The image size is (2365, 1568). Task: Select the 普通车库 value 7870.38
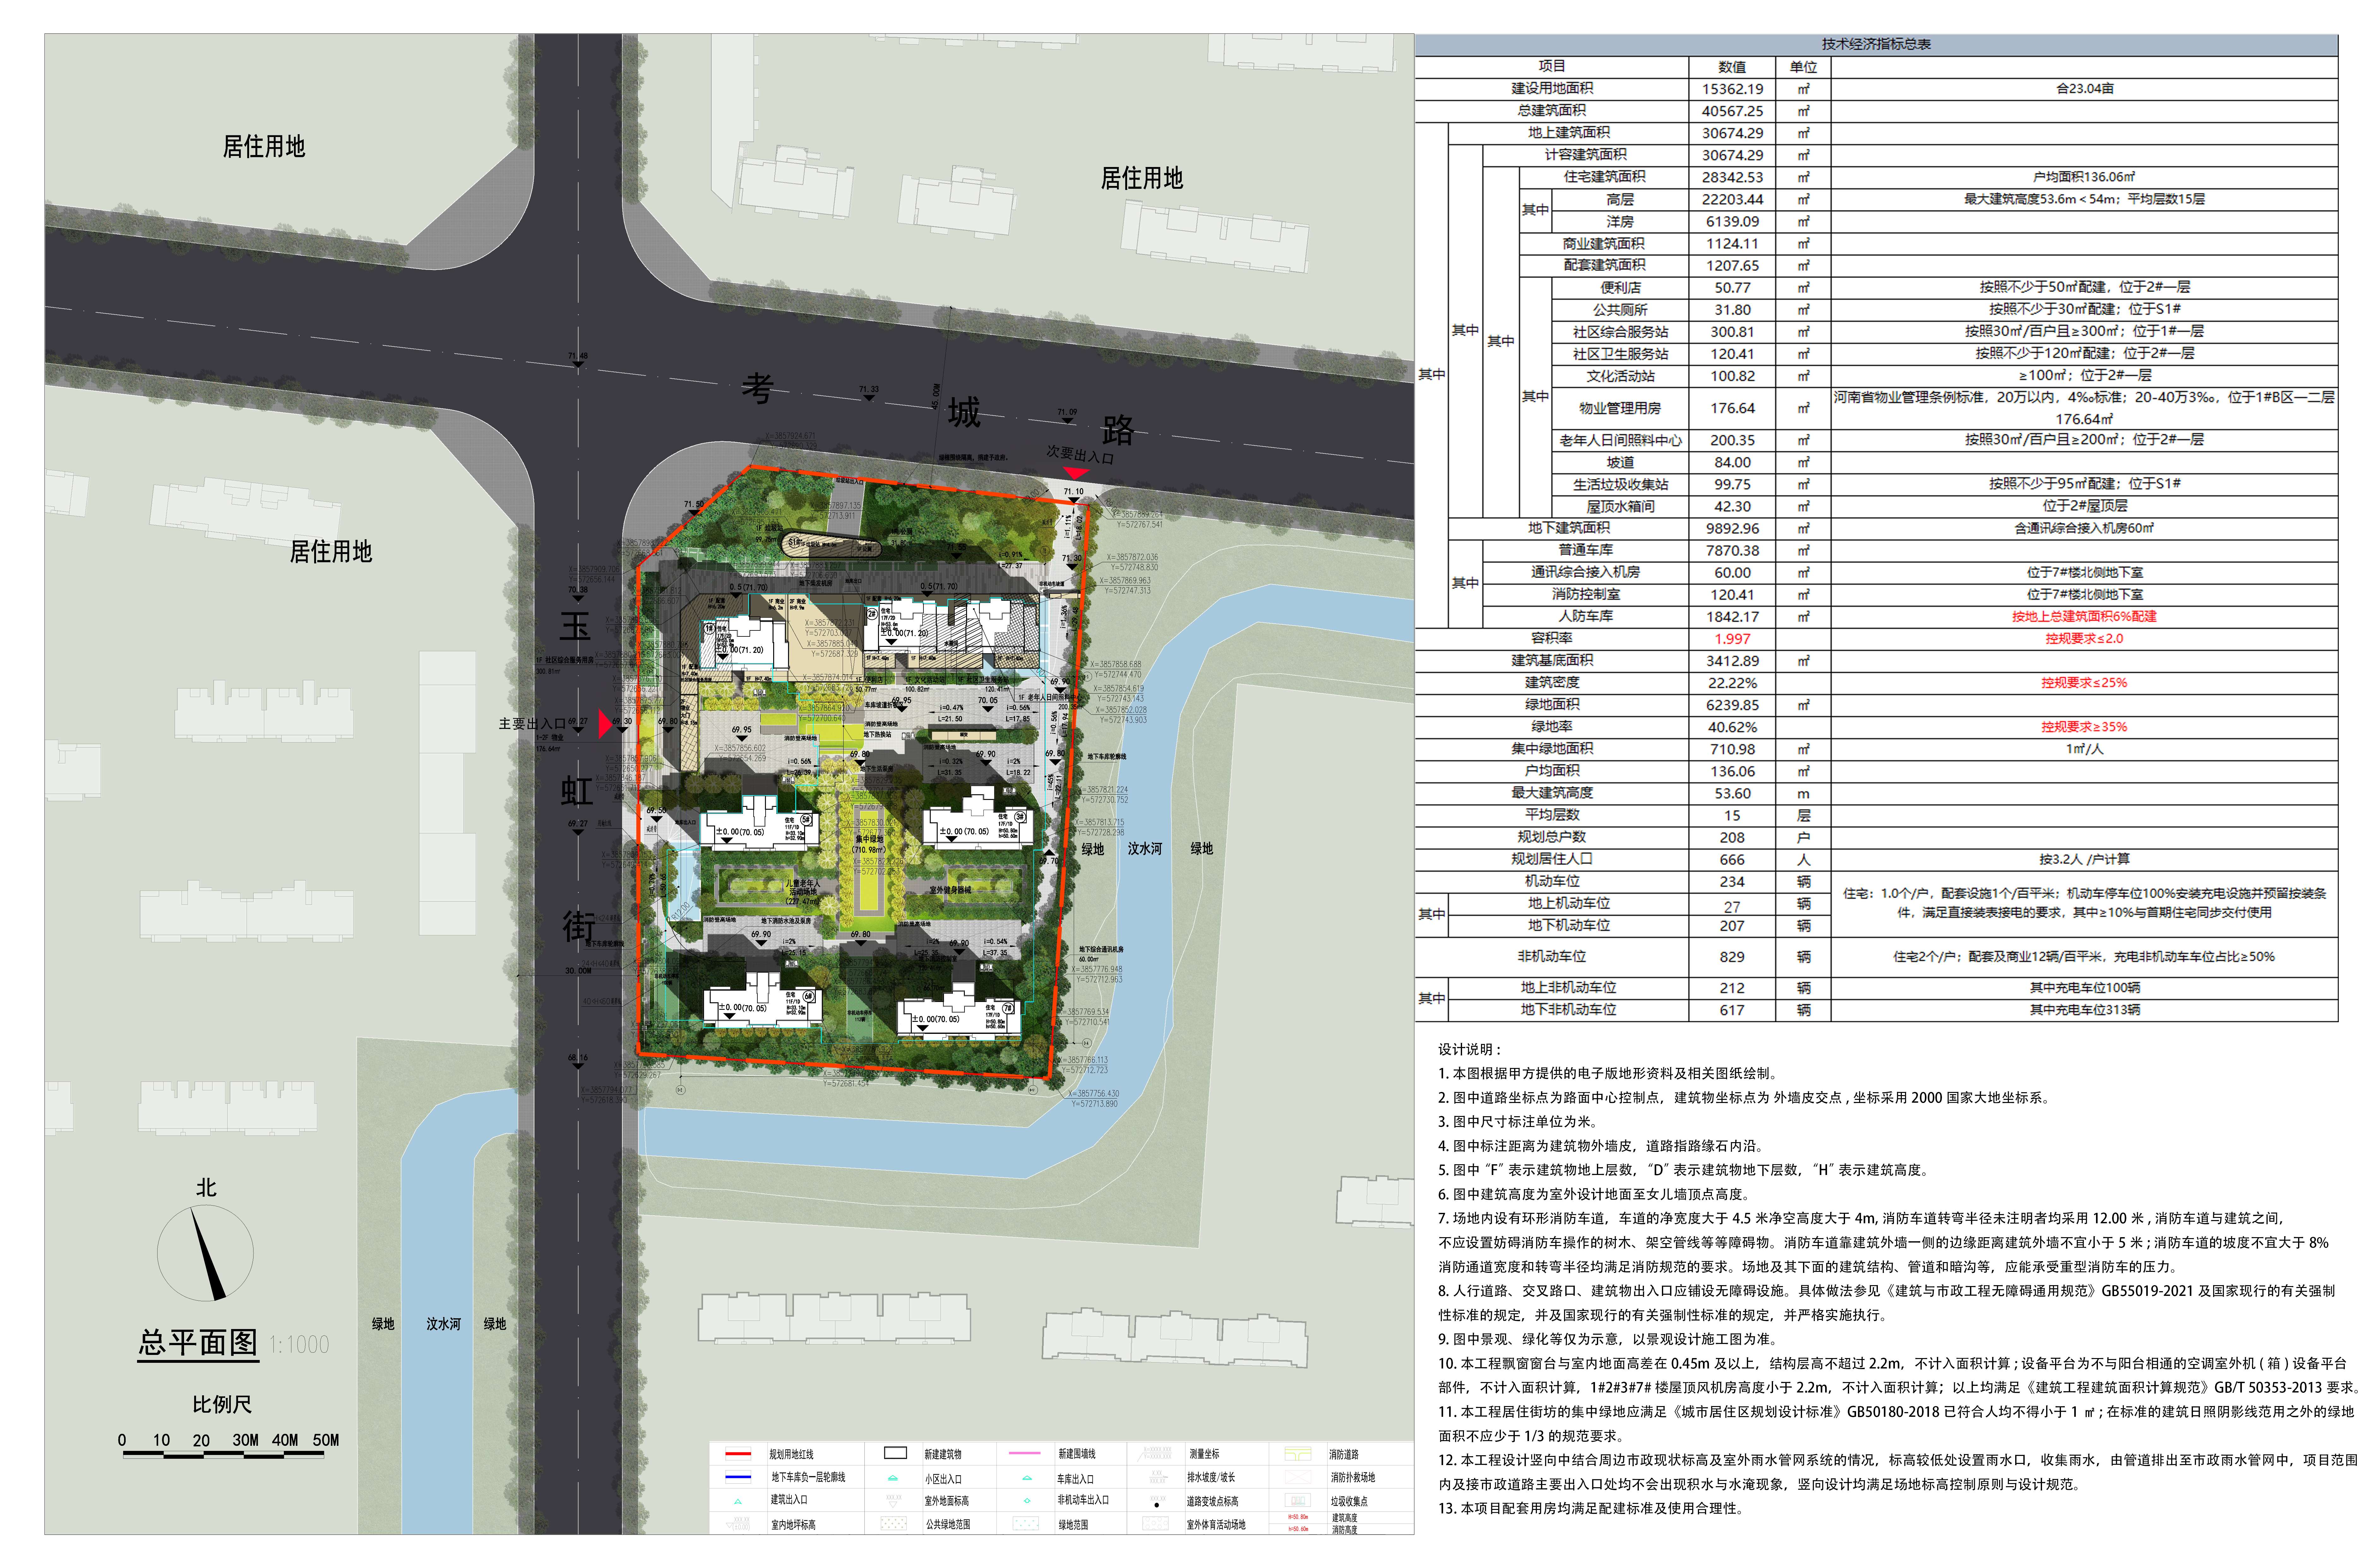[1732, 551]
